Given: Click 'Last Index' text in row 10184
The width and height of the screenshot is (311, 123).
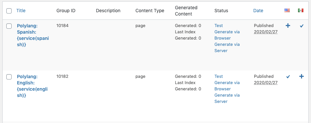Looking at the screenshot, I should pos(185,32).
